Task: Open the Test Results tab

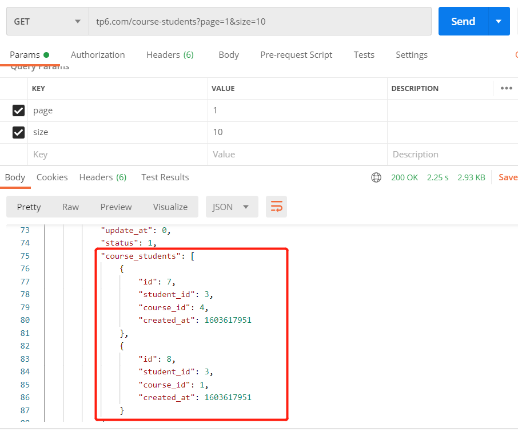Action: tap(165, 177)
